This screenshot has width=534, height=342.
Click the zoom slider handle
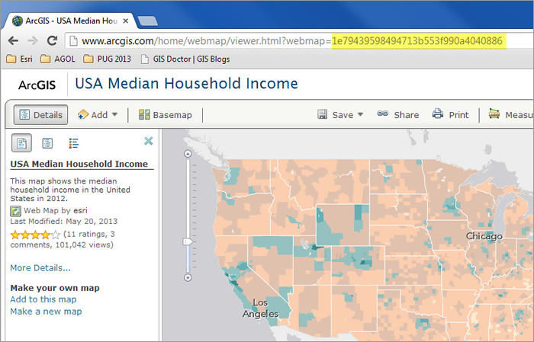point(188,241)
